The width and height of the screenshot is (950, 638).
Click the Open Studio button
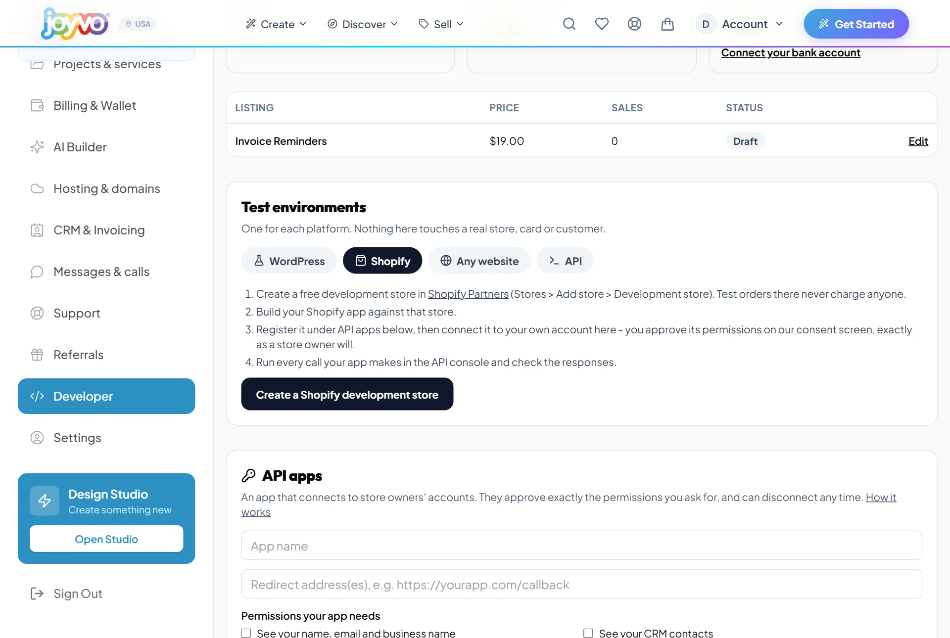tap(106, 539)
